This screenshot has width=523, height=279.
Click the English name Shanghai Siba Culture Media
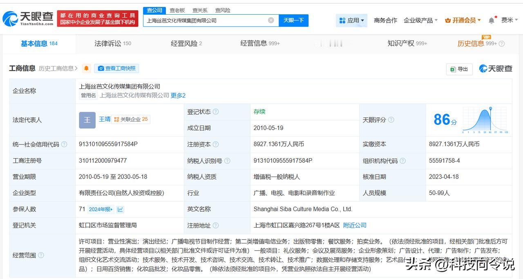point(303,209)
